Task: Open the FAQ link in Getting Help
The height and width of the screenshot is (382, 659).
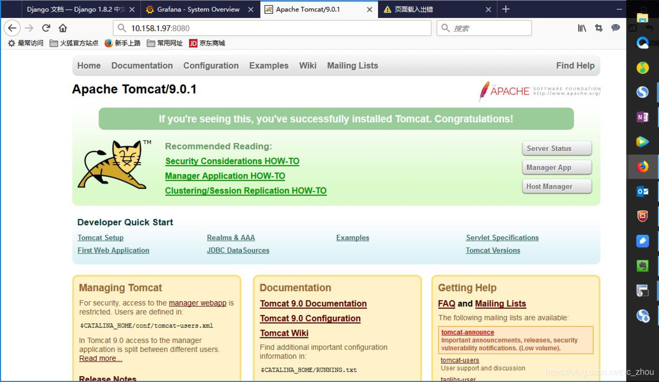Action: pyautogui.click(x=446, y=303)
